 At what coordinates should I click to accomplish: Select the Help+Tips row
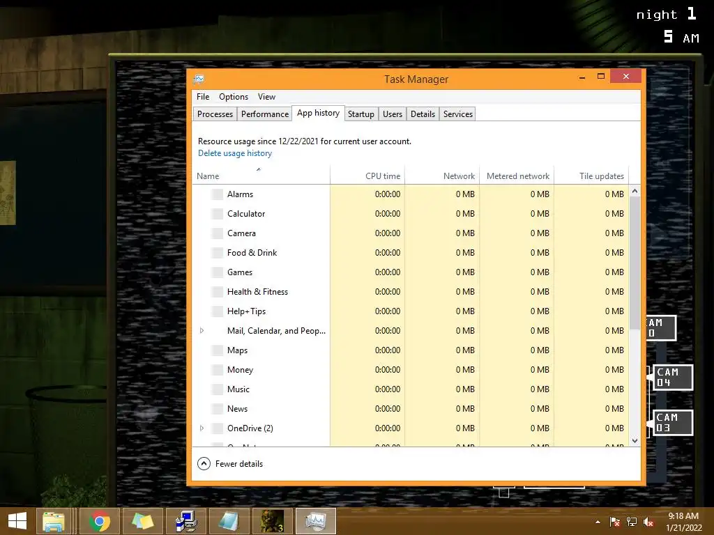coord(410,311)
